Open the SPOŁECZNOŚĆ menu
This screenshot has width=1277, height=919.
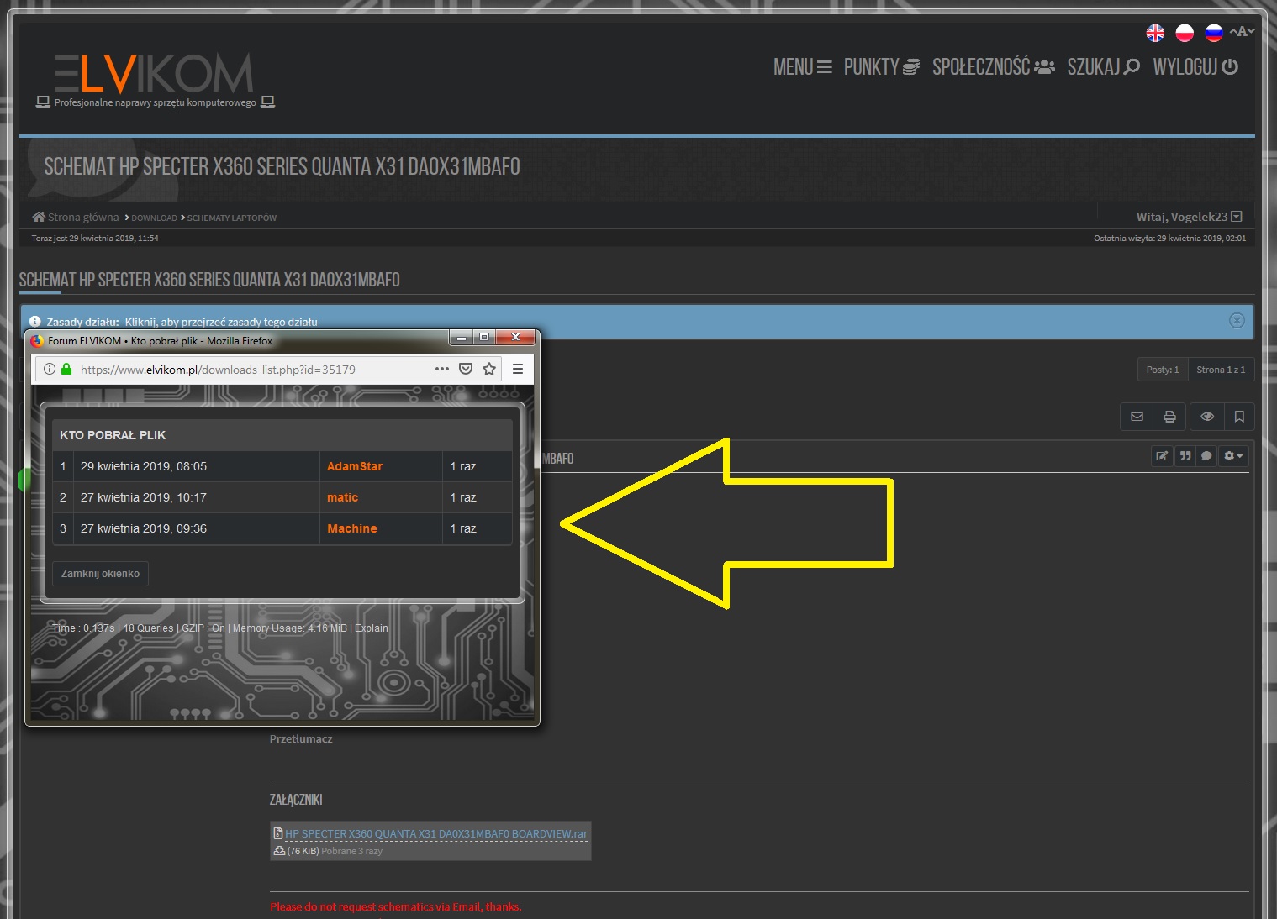pyautogui.click(x=993, y=67)
